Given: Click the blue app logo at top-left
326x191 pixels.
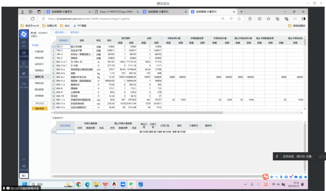Looking at the screenshot, I should 23,34.
